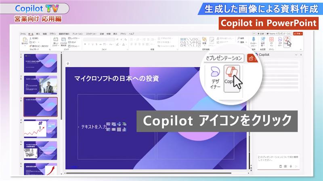
Task: Center paragraph text alignment
Action: click(x=136, y=44)
